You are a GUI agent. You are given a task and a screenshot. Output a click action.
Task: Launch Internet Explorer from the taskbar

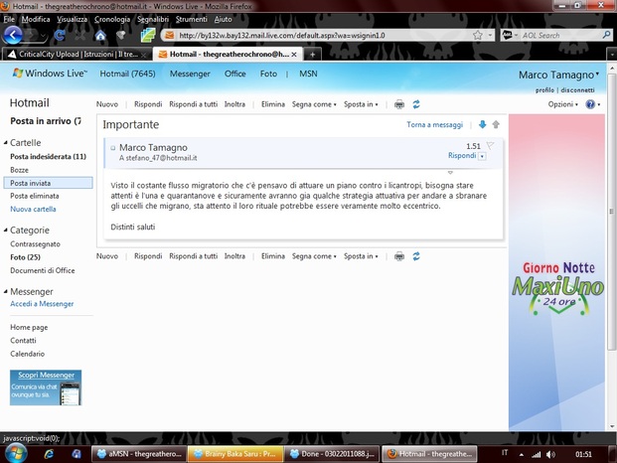[x=49, y=454]
